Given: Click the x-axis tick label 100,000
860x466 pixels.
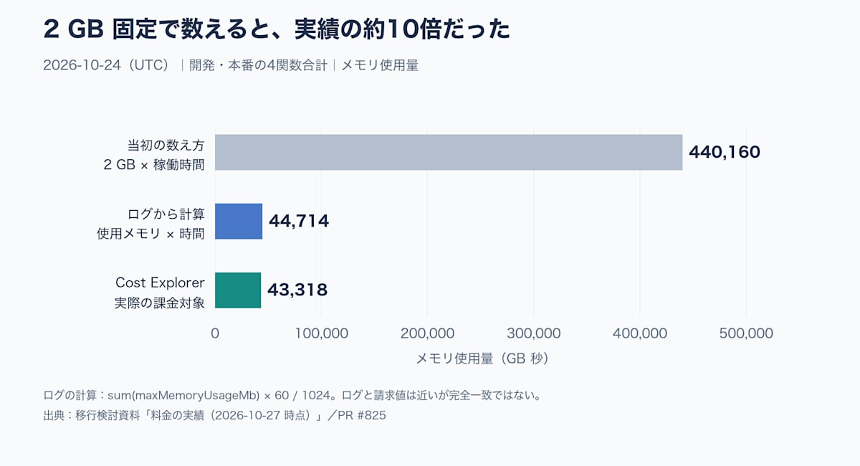Looking at the screenshot, I should pos(321,333).
